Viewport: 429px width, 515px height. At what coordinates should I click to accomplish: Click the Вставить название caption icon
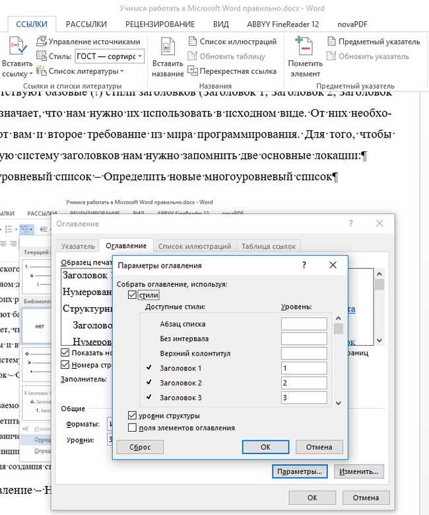coord(167,47)
